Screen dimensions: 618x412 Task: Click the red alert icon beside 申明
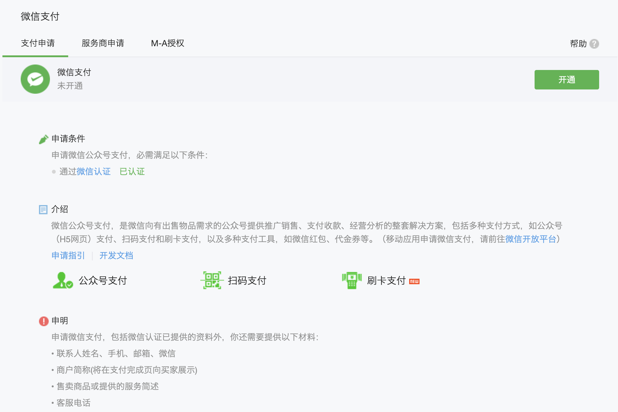[x=43, y=320]
